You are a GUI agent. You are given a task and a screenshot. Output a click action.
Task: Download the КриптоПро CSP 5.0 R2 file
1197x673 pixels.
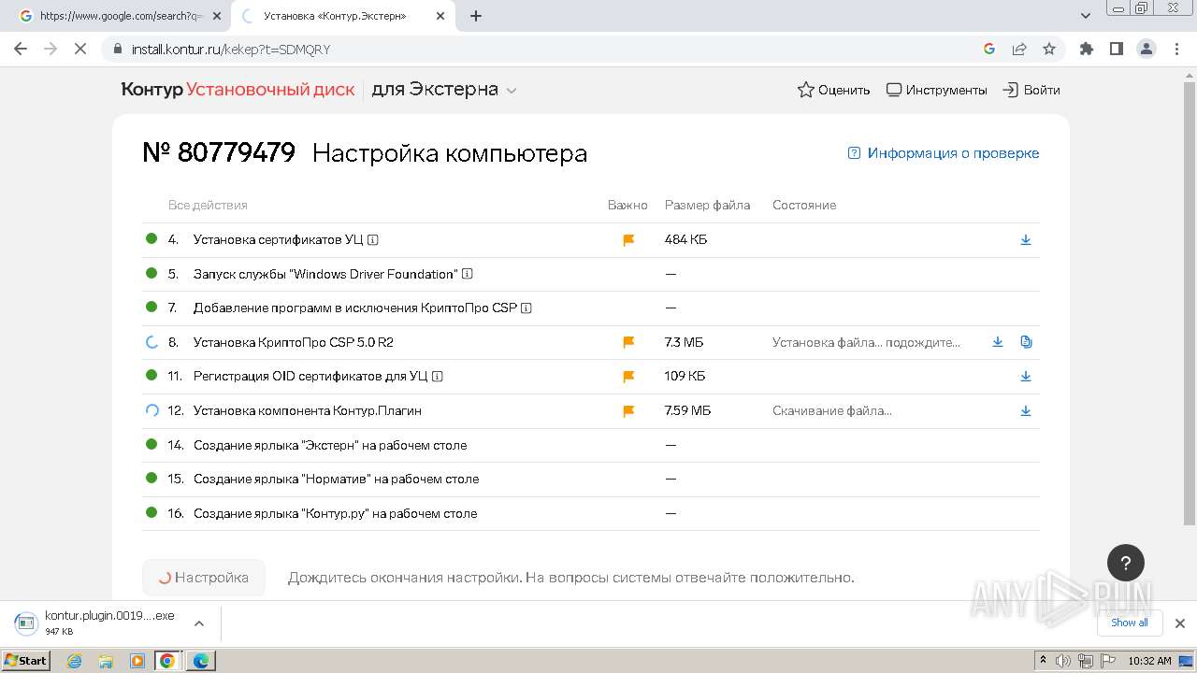[x=998, y=342]
